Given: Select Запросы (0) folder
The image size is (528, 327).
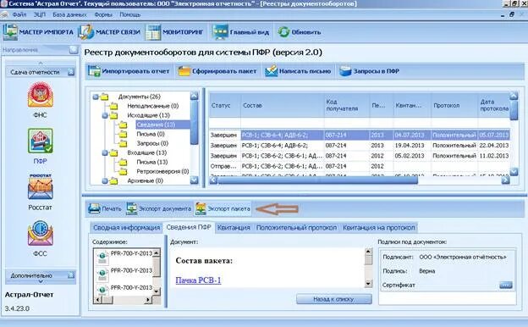Looking at the screenshot, I should pyautogui.click(x=152, y=143).
